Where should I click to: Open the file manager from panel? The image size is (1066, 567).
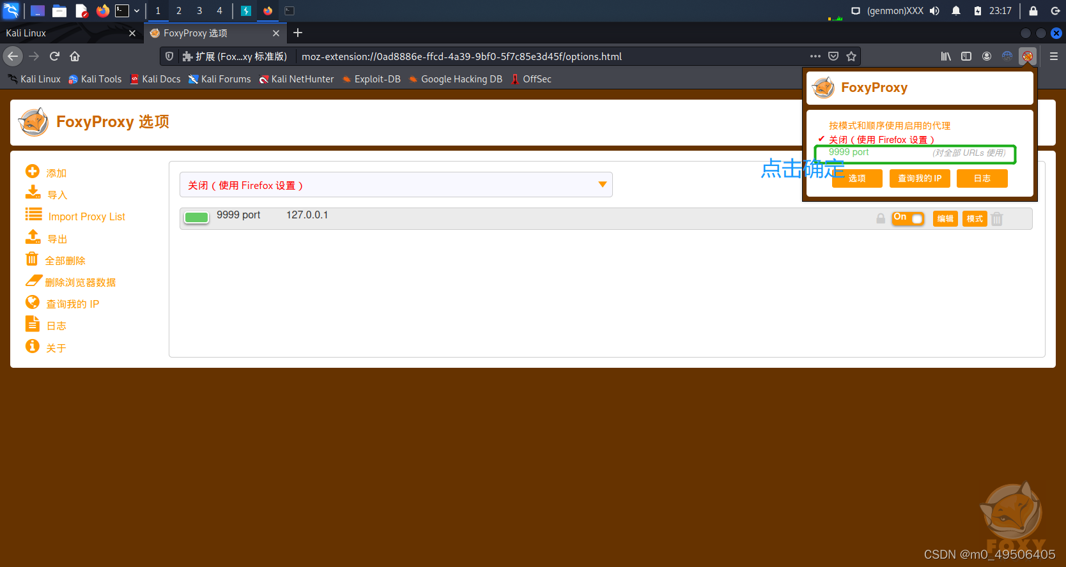coord(59,10)
